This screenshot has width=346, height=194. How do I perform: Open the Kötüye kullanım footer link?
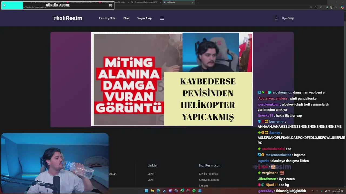coord(209,180)
